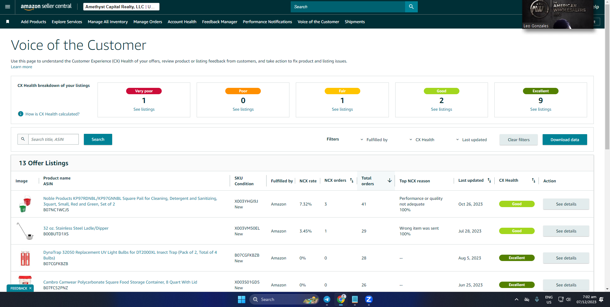Open the Windows Start menu

(241, 299)
